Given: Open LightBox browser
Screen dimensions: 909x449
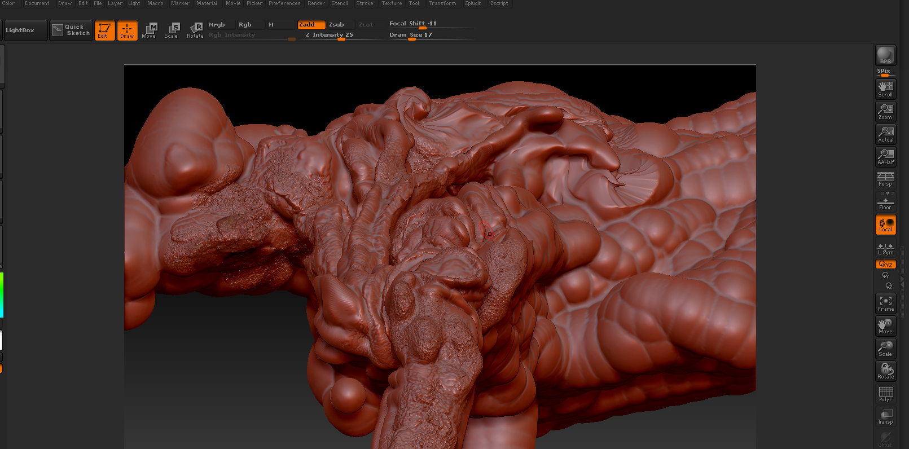Looking at the screenshot, I should tap(20, 30).
